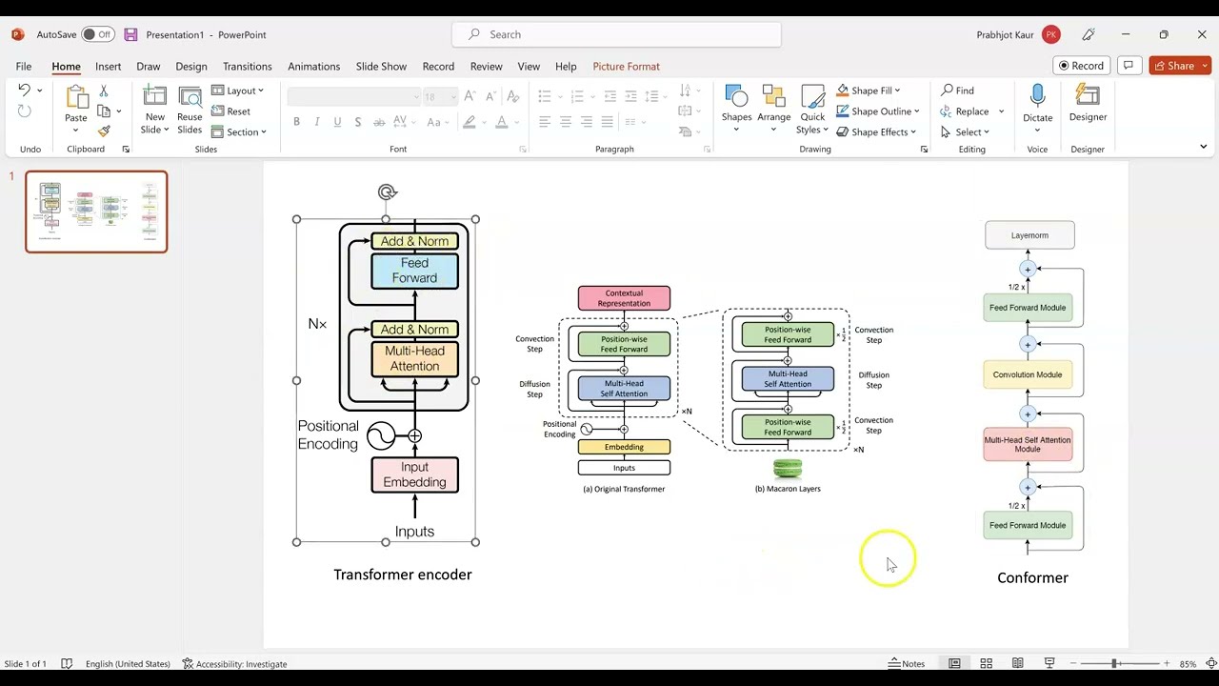This screenshot has height=686, width=1219.
Task: Switch to the Animations tab
Action: 313,66
